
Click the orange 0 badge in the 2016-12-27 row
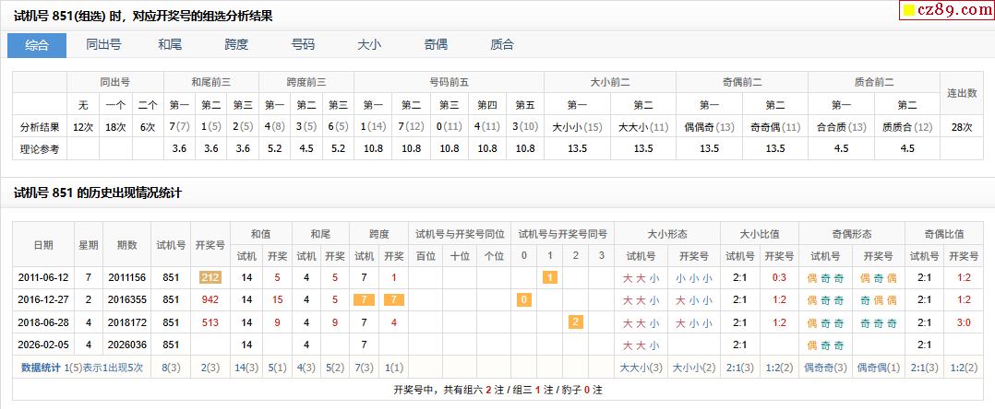[523, 299]
